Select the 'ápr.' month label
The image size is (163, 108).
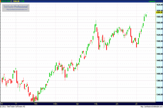78,103
